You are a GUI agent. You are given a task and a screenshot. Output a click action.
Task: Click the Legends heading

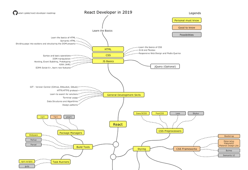195,13
